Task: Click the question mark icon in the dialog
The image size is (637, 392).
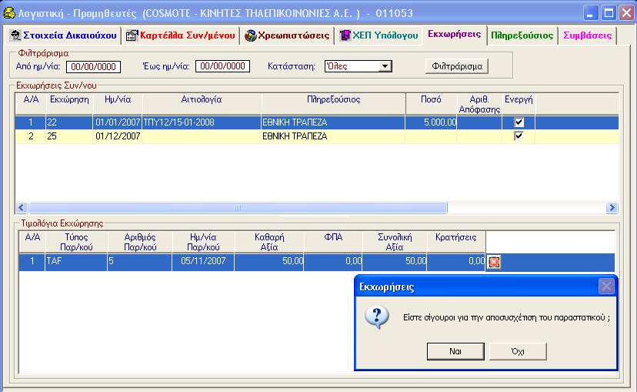Action: 377,317
